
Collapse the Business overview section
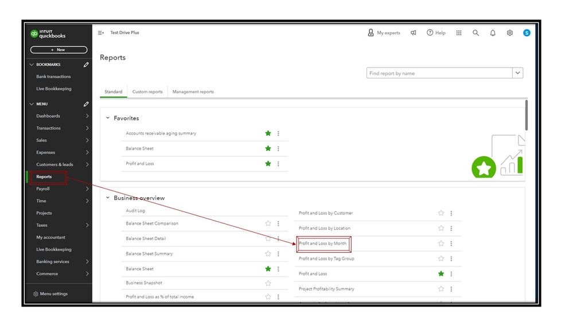107,198
